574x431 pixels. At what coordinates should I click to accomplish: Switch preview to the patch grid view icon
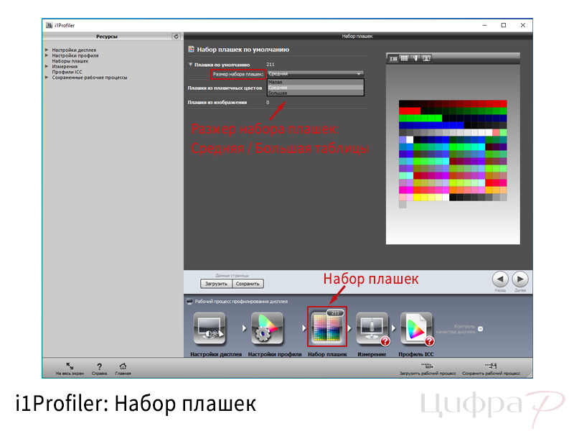(404, 58)
